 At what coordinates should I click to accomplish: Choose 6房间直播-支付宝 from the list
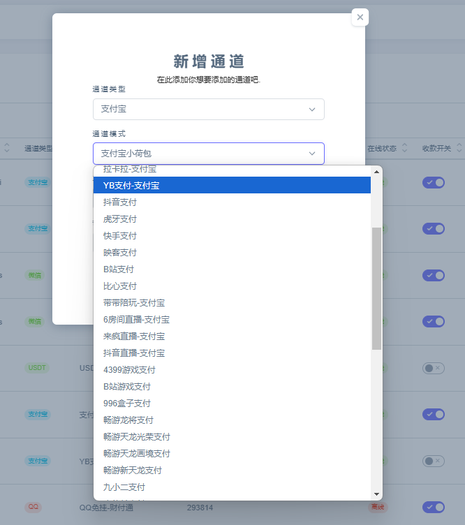[x=232, y=320]
